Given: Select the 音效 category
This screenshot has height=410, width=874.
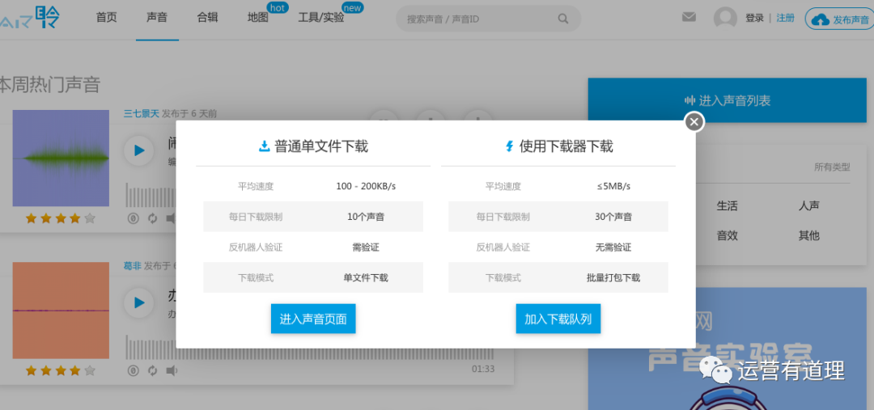Looking at the screenshot, I should click(x=727, y=235).
